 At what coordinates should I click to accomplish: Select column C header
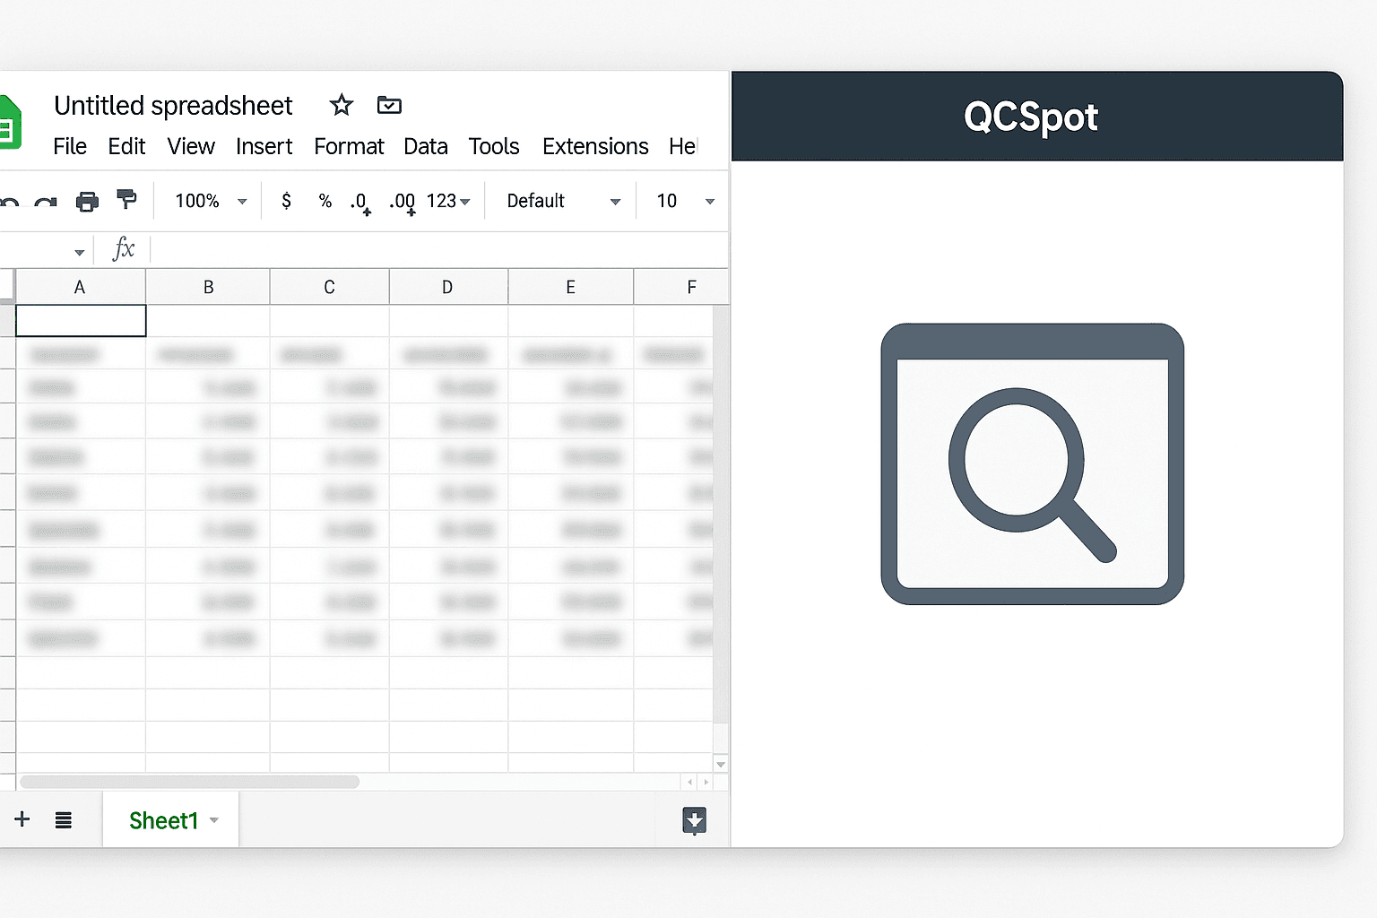tap(329, 287)
